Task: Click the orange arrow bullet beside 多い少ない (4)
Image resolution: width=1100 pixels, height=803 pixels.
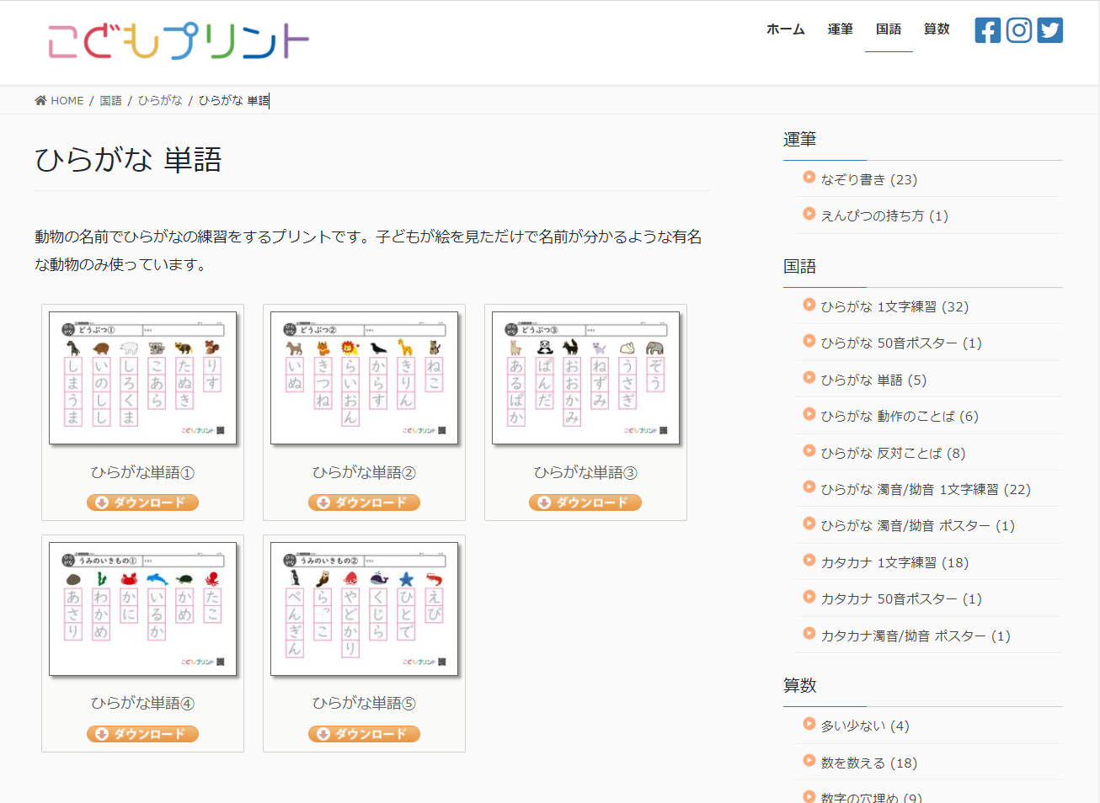Action: [x=809, y=724]
